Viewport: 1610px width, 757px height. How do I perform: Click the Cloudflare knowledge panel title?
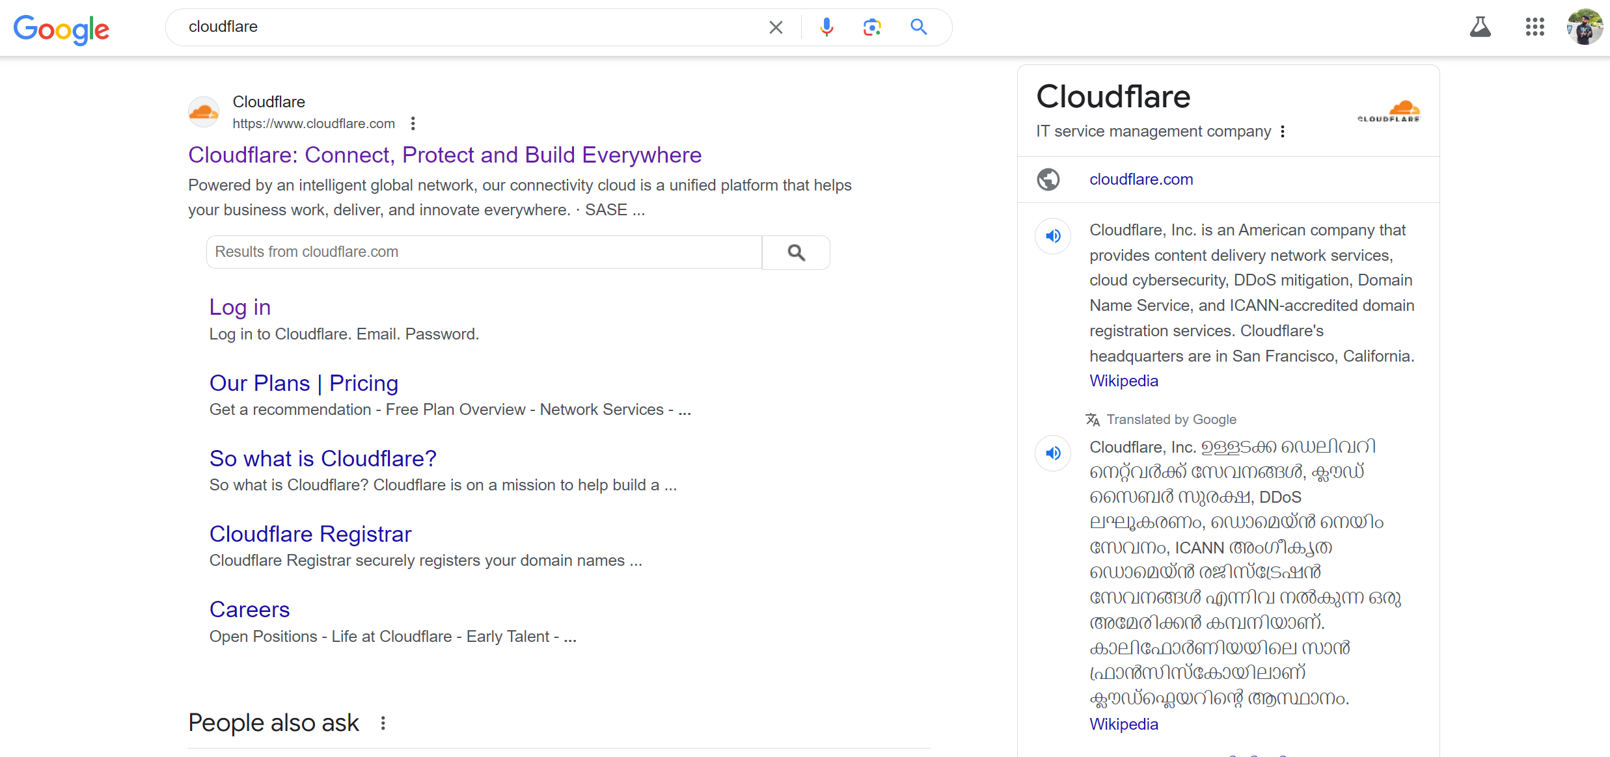point(1113,97)
